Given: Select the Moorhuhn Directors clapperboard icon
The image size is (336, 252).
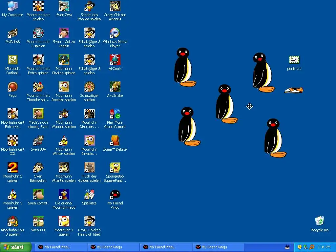Looking at the screenshot, I should click(x=89, y=114).
